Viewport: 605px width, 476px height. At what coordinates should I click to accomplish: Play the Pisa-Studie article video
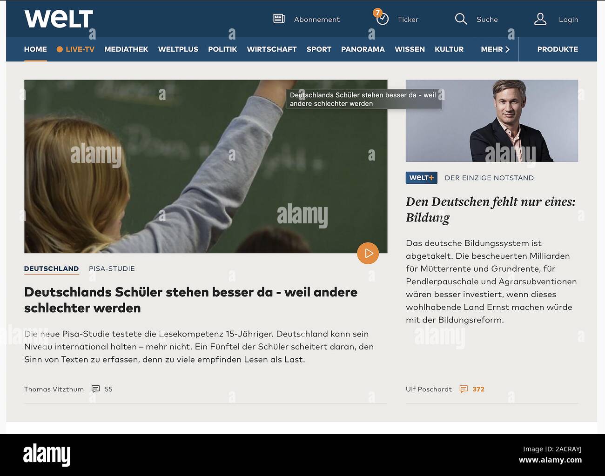click(368, 253)
